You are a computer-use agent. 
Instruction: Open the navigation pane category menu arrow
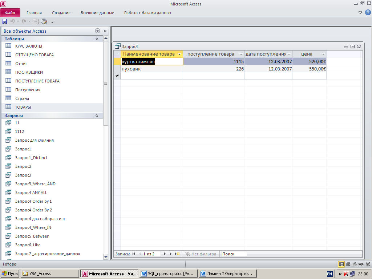click(x=97, y=31)
